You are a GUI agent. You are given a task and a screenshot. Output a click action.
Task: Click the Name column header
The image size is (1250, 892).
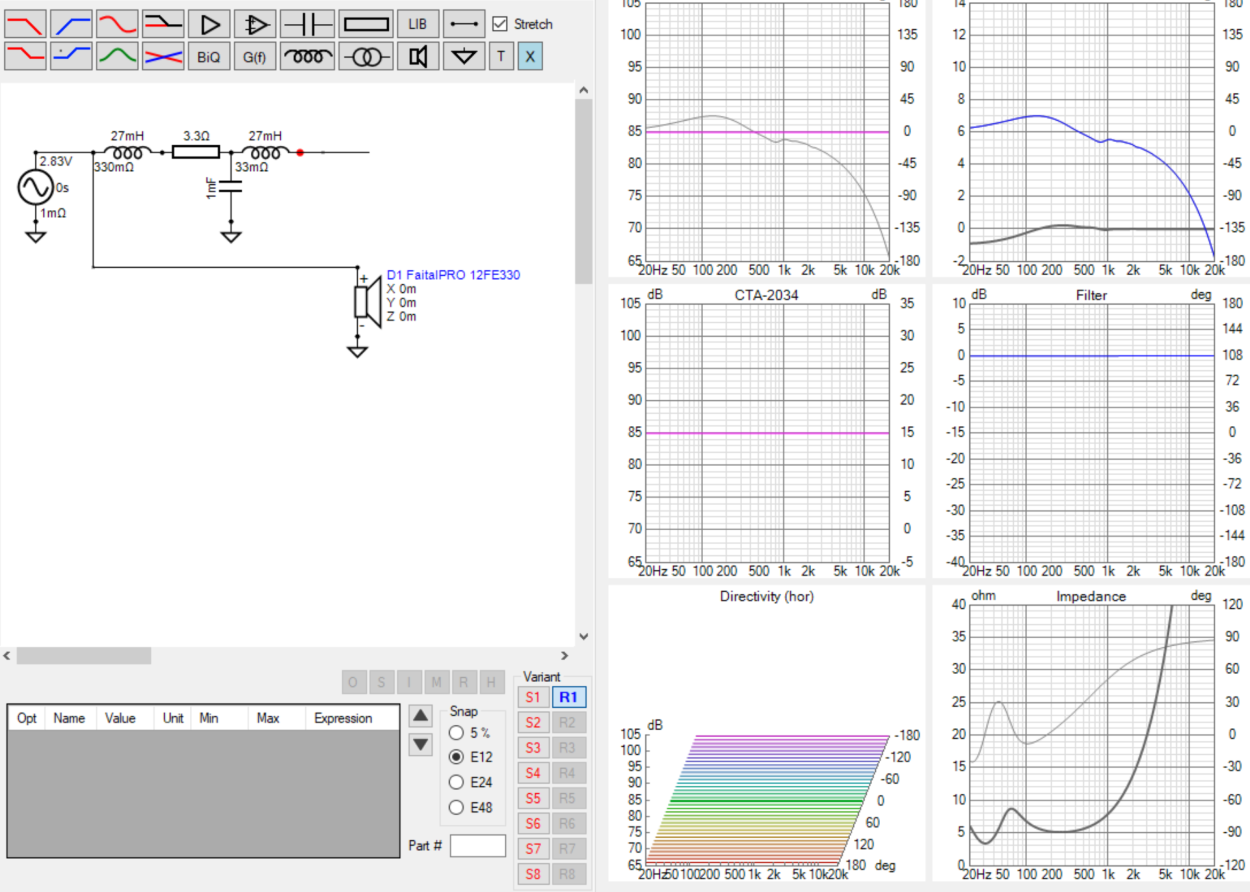(x=69, y=718)
